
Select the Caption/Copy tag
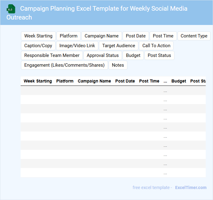tap(38, 46)
